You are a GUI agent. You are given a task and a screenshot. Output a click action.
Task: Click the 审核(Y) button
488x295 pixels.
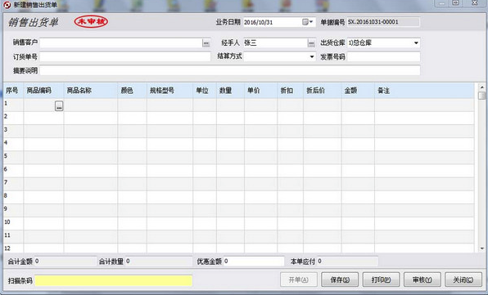pos(422,279)
